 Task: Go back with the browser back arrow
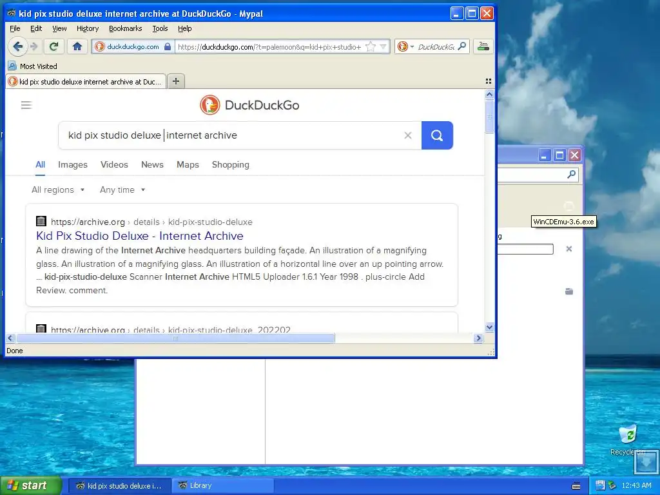[x=17, y=46]
